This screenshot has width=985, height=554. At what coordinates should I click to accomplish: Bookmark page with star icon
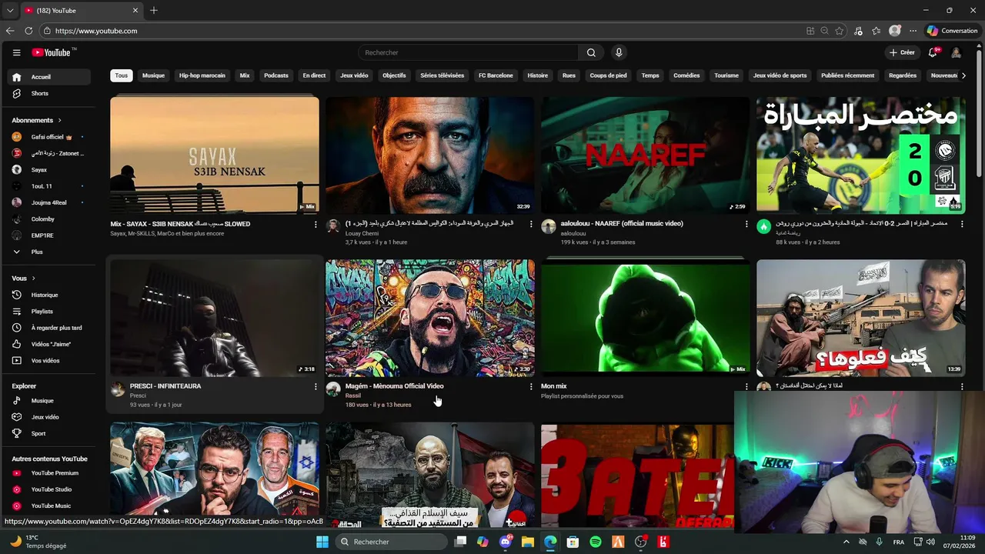pos(840,31)
